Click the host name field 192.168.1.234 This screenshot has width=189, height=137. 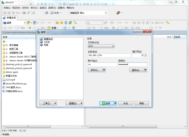(x=109, y=55)
